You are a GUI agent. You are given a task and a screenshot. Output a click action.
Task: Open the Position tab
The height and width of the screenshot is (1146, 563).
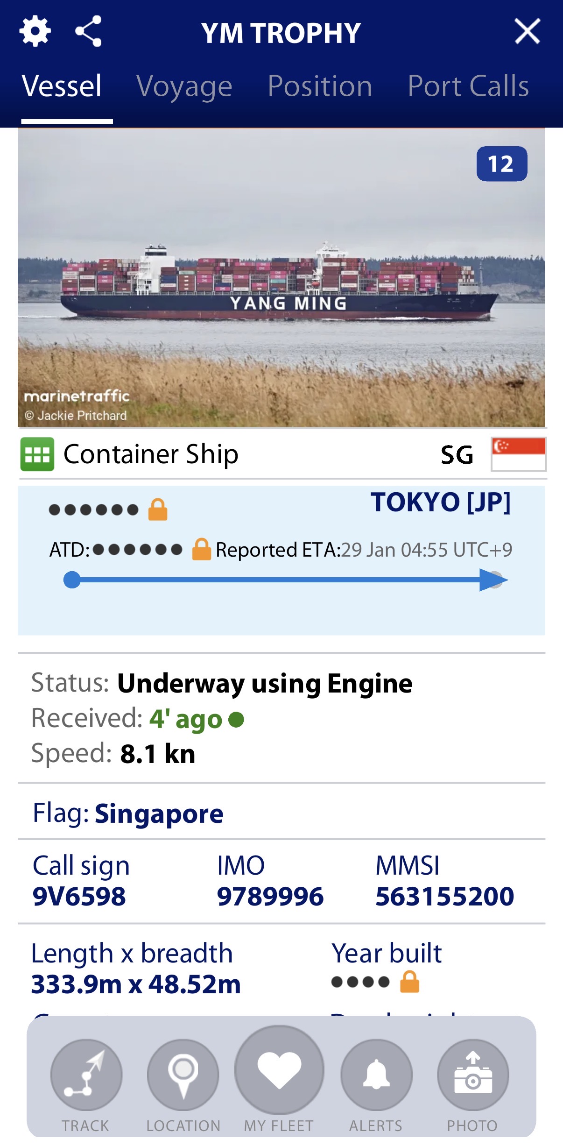tap(320, 86)
